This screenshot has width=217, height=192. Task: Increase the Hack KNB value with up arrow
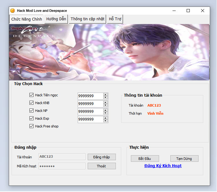(106, 102)
